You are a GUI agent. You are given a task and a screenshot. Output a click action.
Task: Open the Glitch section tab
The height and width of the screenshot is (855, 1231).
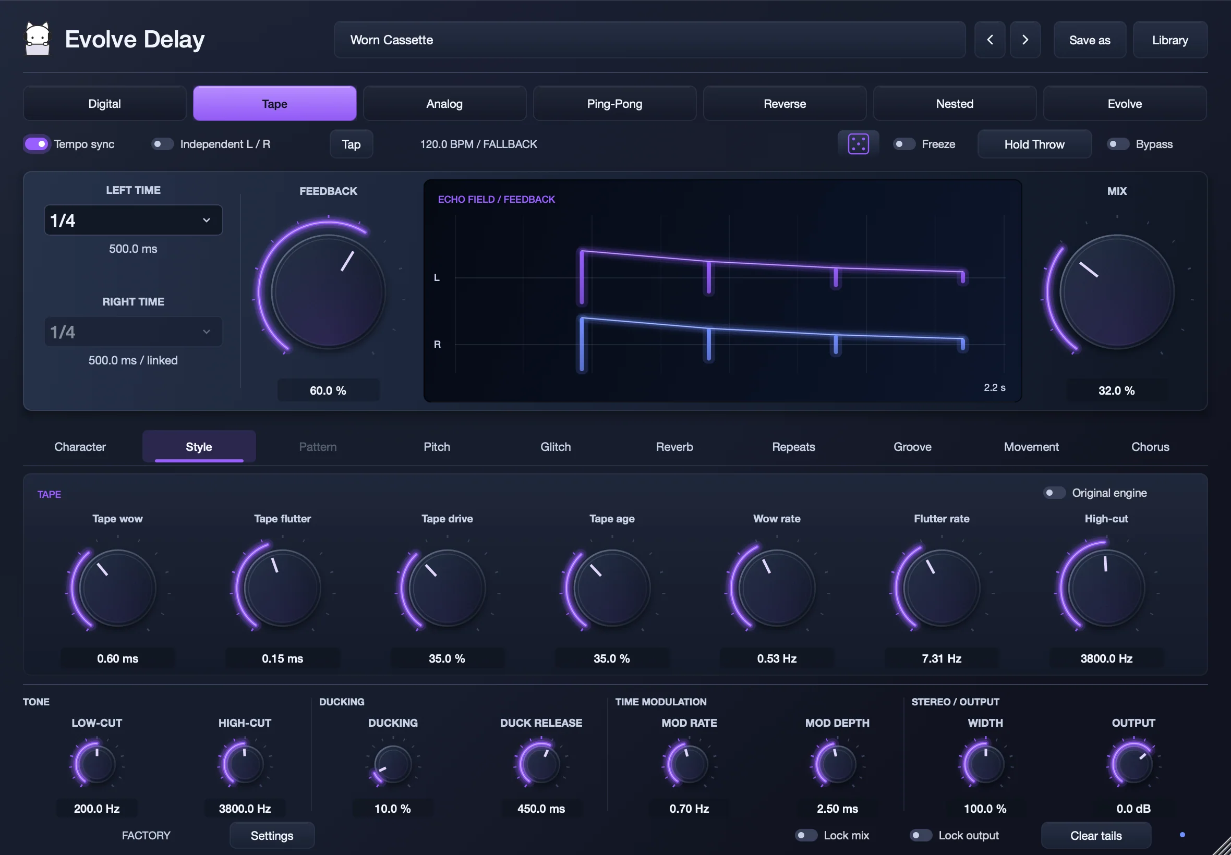tap(555, 446)
